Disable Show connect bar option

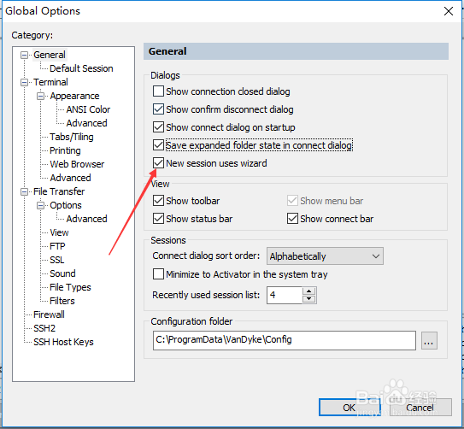coord(292,219)
